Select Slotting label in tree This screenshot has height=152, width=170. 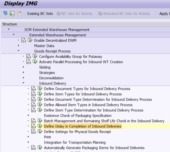(x=45, y=67)
